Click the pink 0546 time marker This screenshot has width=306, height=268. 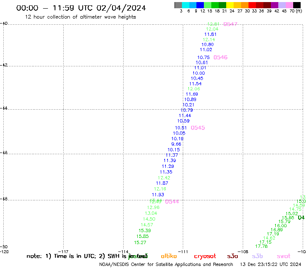[220, 57]
